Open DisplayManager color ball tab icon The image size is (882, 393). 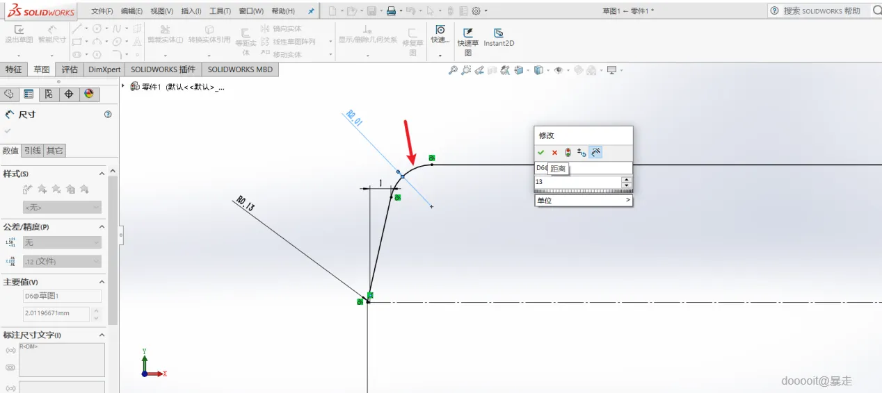pyautogui.click(x=88, y=94)
